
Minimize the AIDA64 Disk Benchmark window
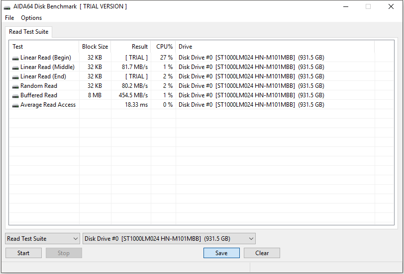pos(346,6)
